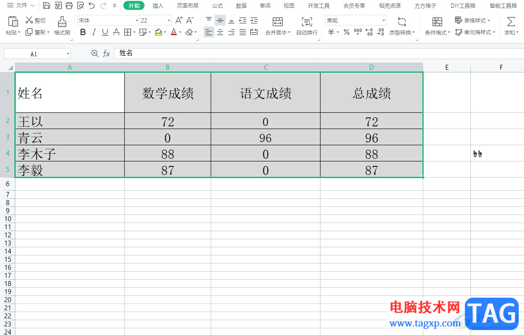The height and width of the screenshot is (335, 524).
Task: Click the fx insert function icon
Action: point(106,54)
